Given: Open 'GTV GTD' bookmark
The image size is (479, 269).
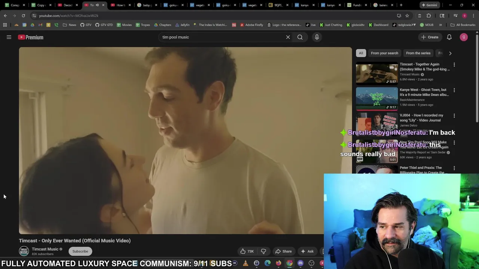Looking at the screenshot, I should [x=104, y=25].
